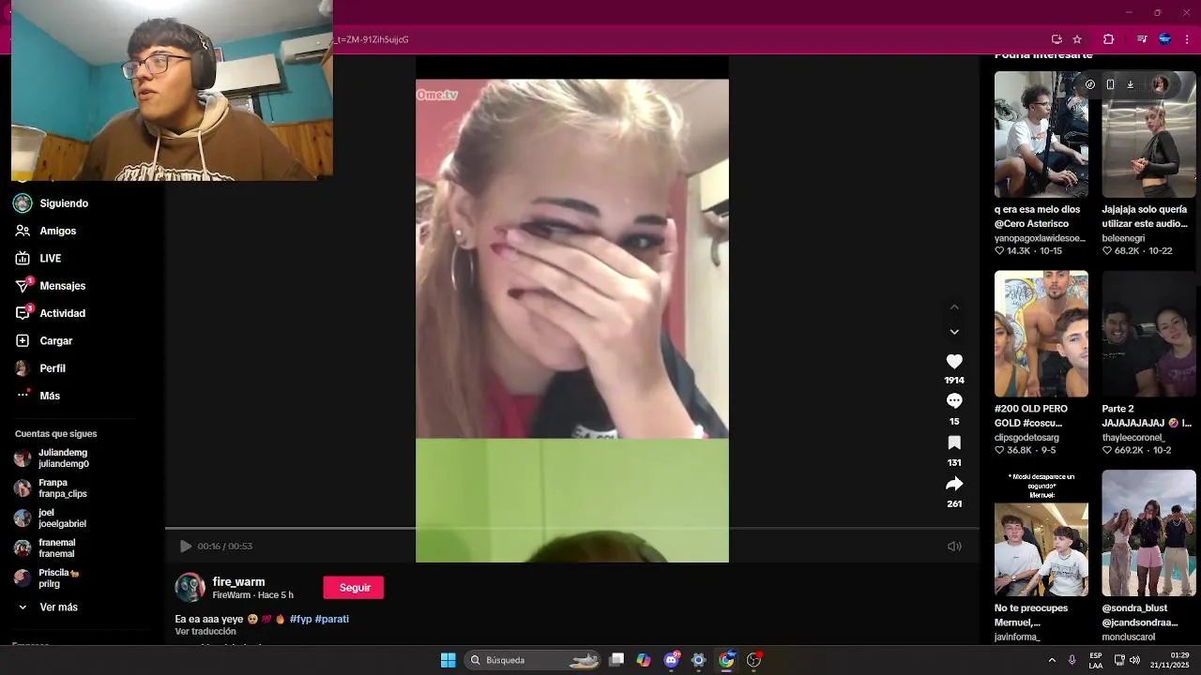The image size is (1201, 675).
Task: Click the TikTok logo icon in floating toolbar
Action: pos(1089,84)
